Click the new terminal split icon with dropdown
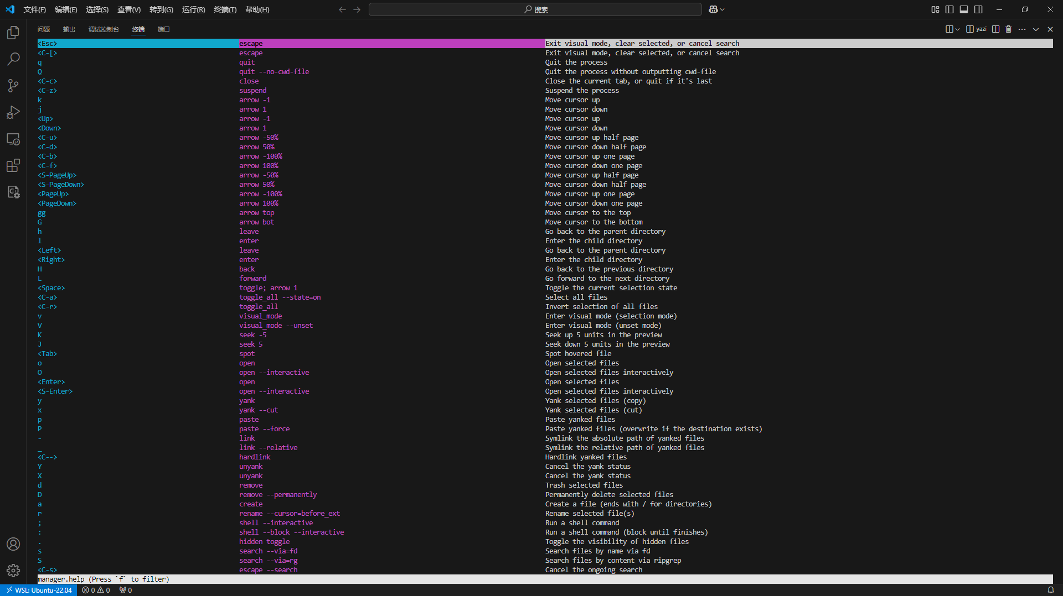The width and height of the screenshot is (1063, 596). coord(949,29)
